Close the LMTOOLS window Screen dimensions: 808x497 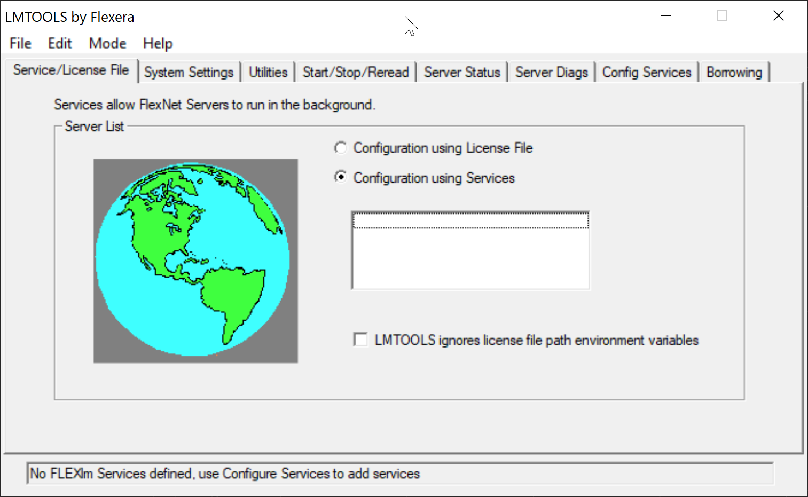(x=779, y=16)
